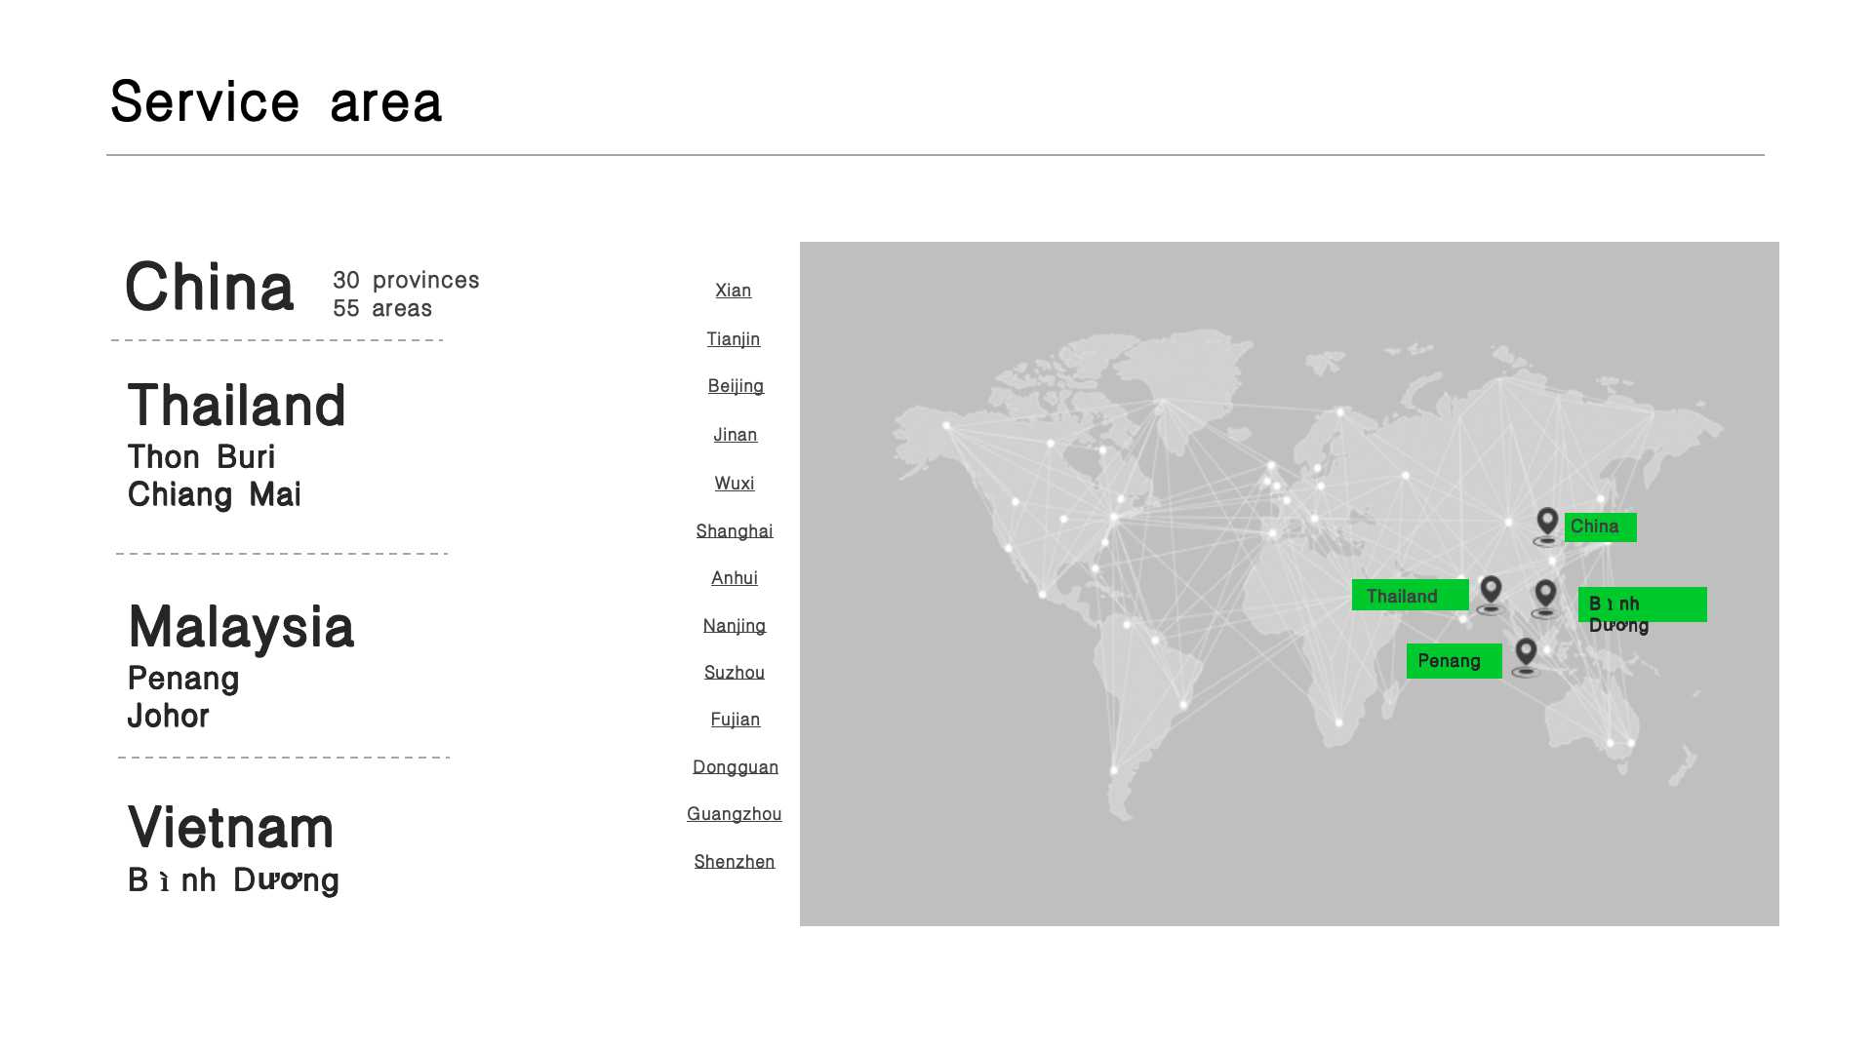Click the green Penang map label
1873x1053 pixels.
click(1454, 661)
